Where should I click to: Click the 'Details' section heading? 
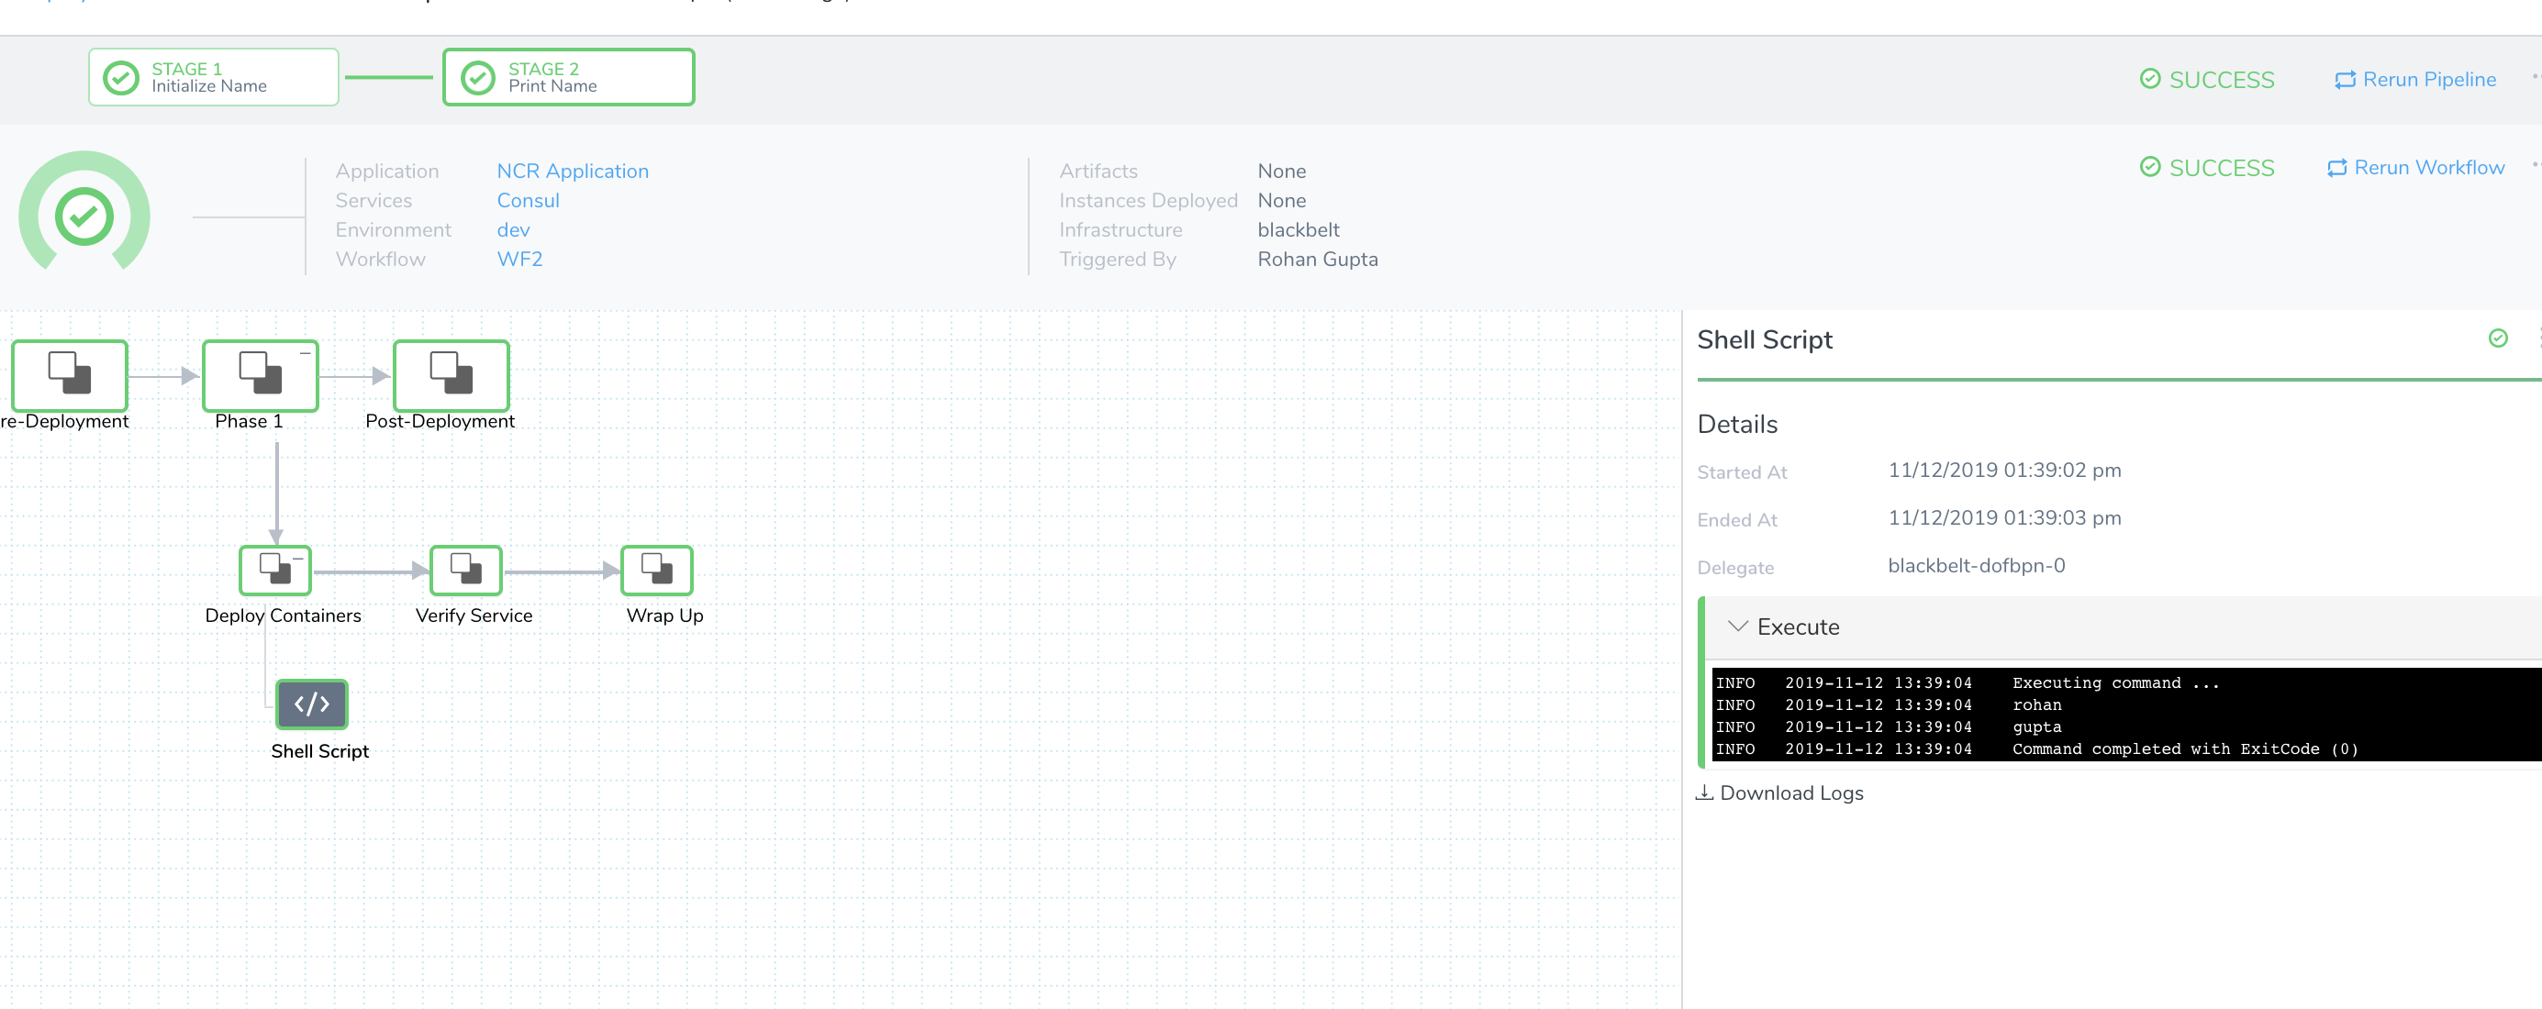click(x=1737, y=424)
